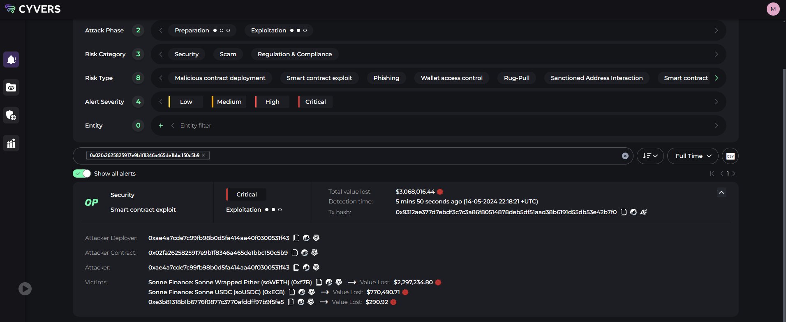Screen dimensions: 786x322
Task: Toggle the Show all alerts switch
Action: coord(81,174)
